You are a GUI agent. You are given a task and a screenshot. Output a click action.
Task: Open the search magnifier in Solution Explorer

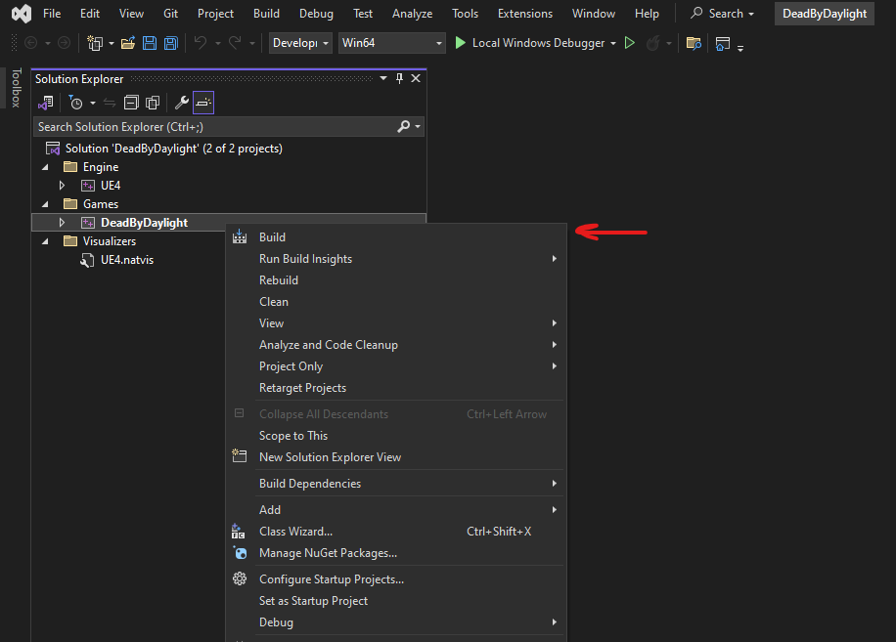tap(402, 126)
